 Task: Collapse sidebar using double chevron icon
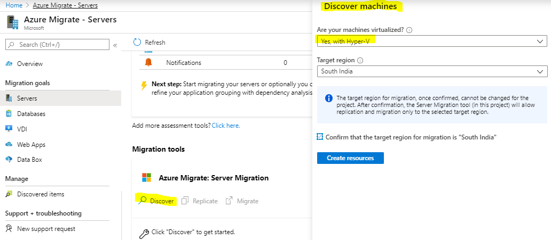click(115, 45)
